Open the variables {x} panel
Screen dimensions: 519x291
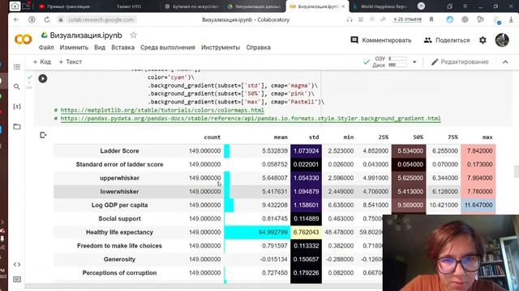[17, 106]
